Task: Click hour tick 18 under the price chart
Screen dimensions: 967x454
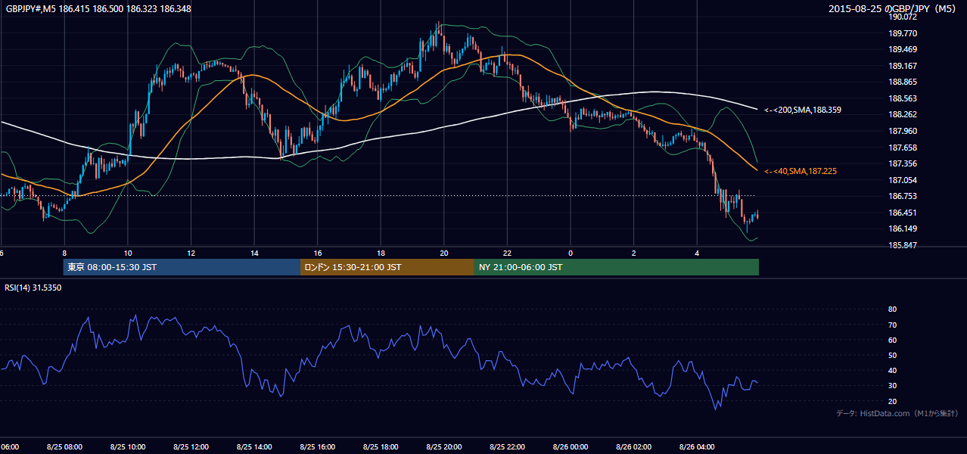Action: tap(381, 253)
